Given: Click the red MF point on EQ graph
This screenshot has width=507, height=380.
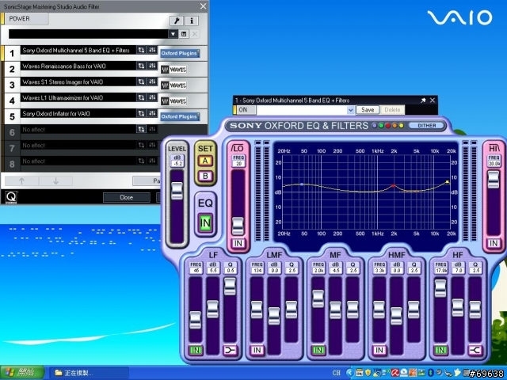Looking at the screenshot, I should (393, 185).
